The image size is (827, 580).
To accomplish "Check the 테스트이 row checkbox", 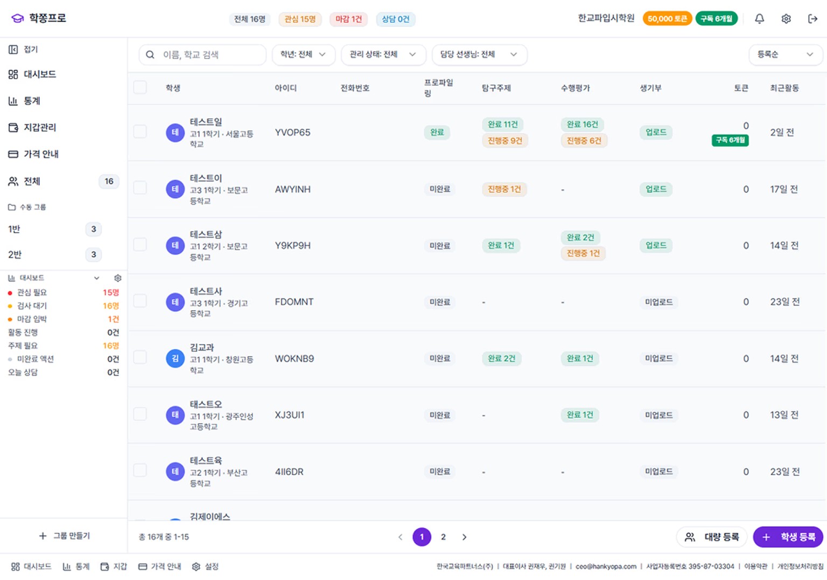I will point(140,188).
